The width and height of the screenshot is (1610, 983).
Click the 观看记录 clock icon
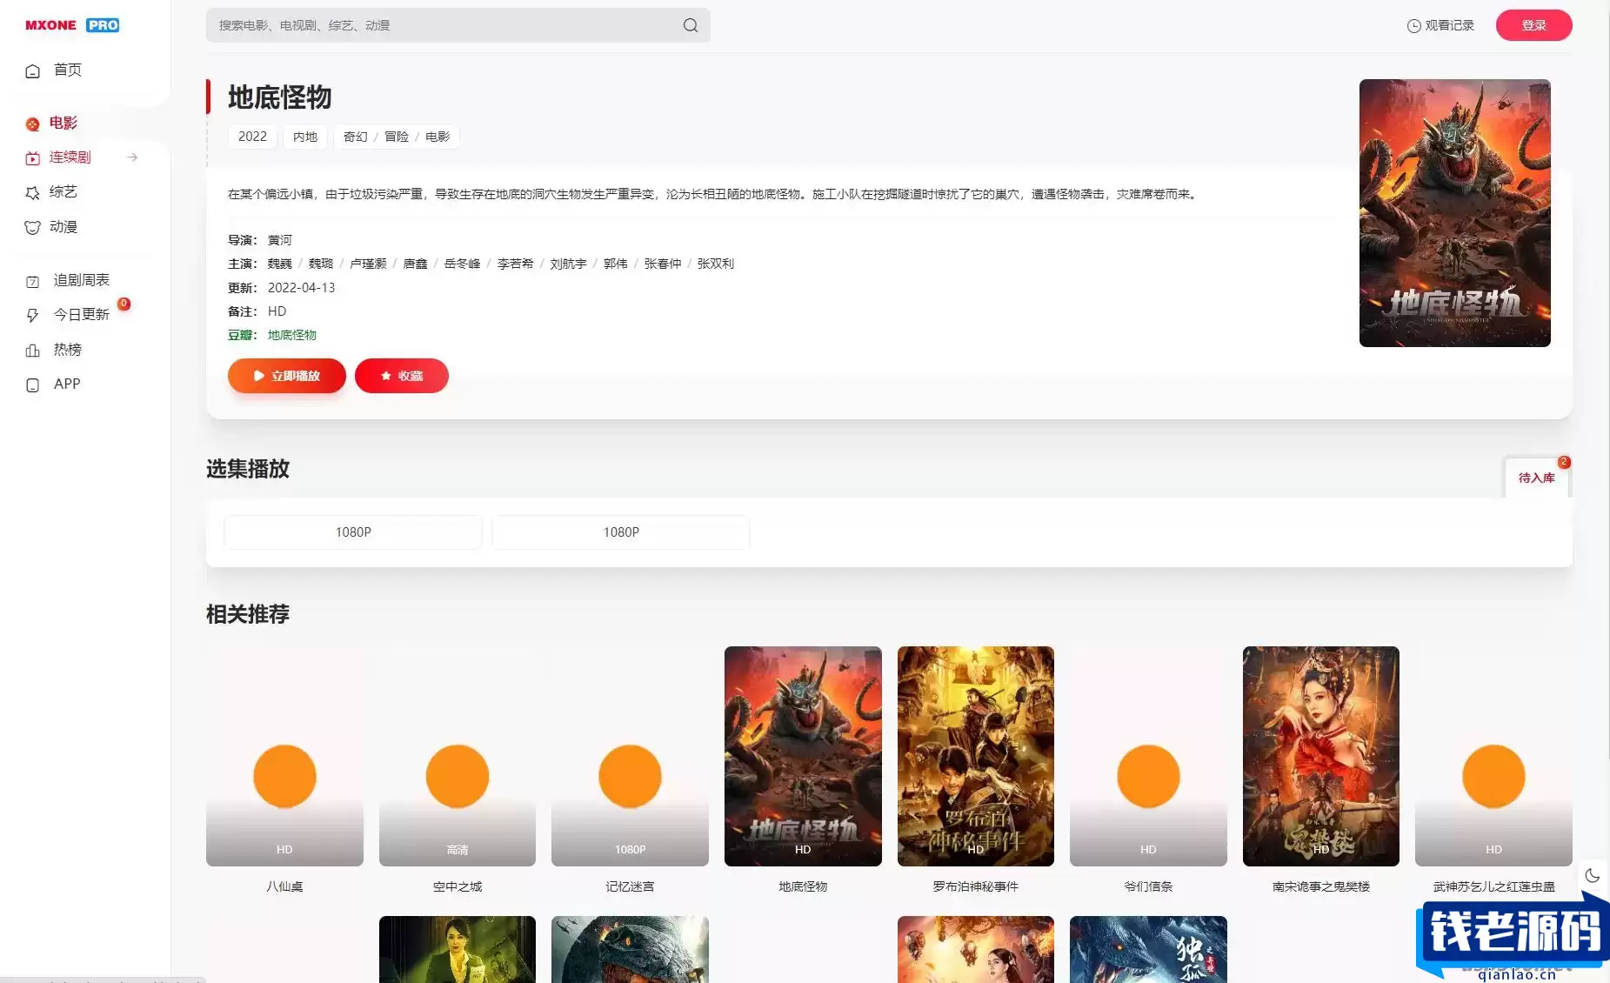1414,26
